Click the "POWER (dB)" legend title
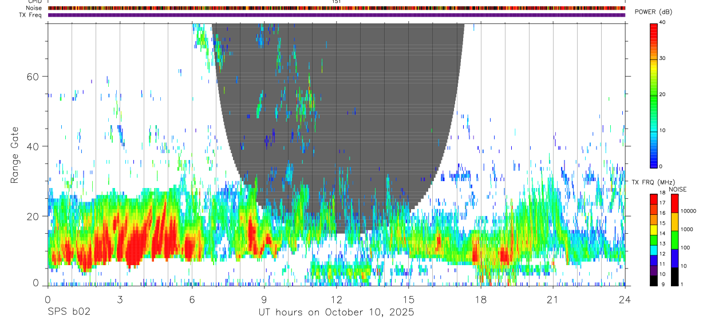 click(654, 12)
